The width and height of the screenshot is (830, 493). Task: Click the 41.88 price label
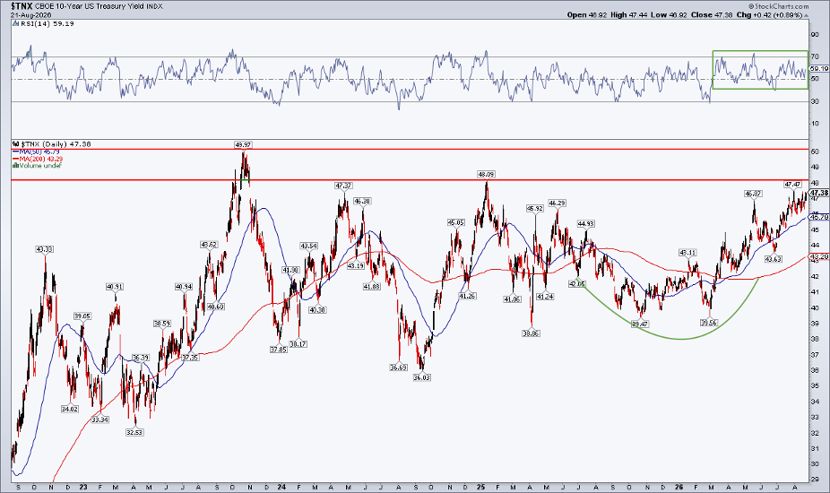372,287
